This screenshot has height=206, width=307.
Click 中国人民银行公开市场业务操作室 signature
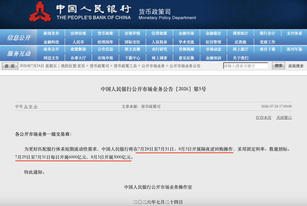[x=158, y=187]
